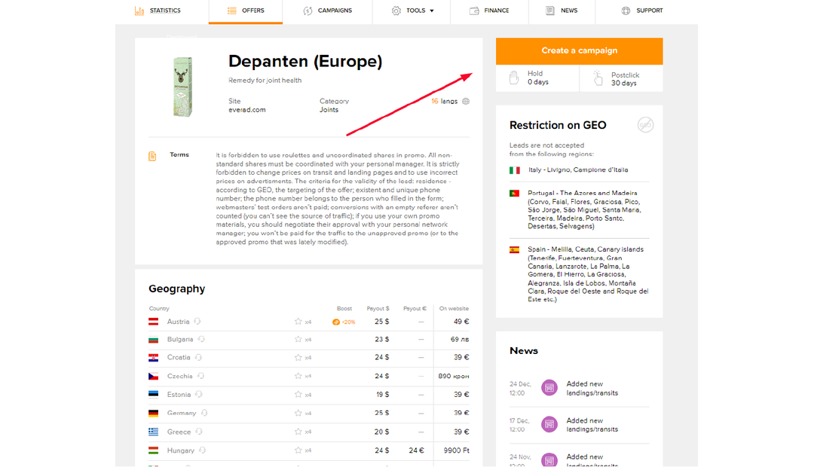Click the Depanten product thumbnail image
The height and width of the screenshot is (467, 814).
[182, 87]
